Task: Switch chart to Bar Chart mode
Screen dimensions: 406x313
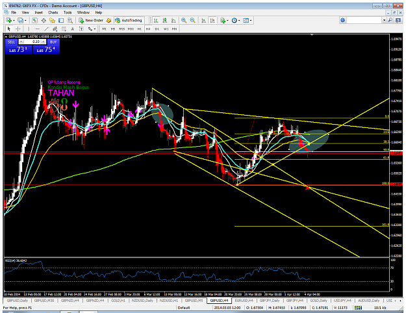Action: [156, 20]
